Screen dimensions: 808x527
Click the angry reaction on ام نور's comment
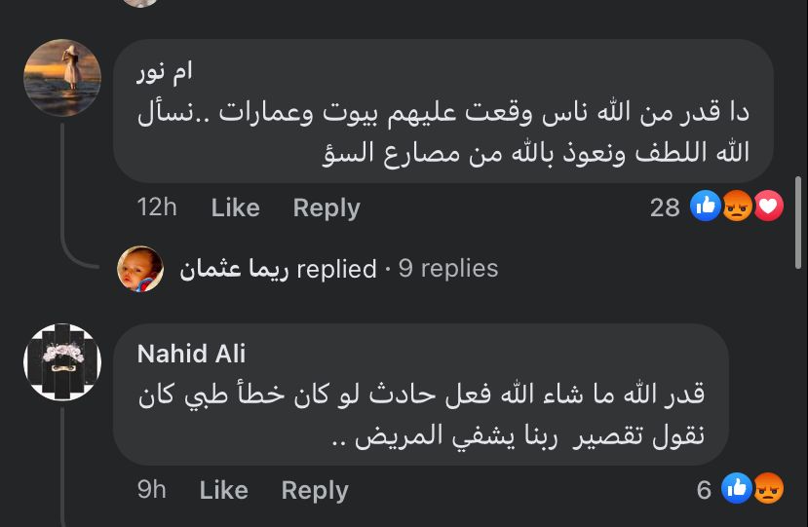pos(737,206)
